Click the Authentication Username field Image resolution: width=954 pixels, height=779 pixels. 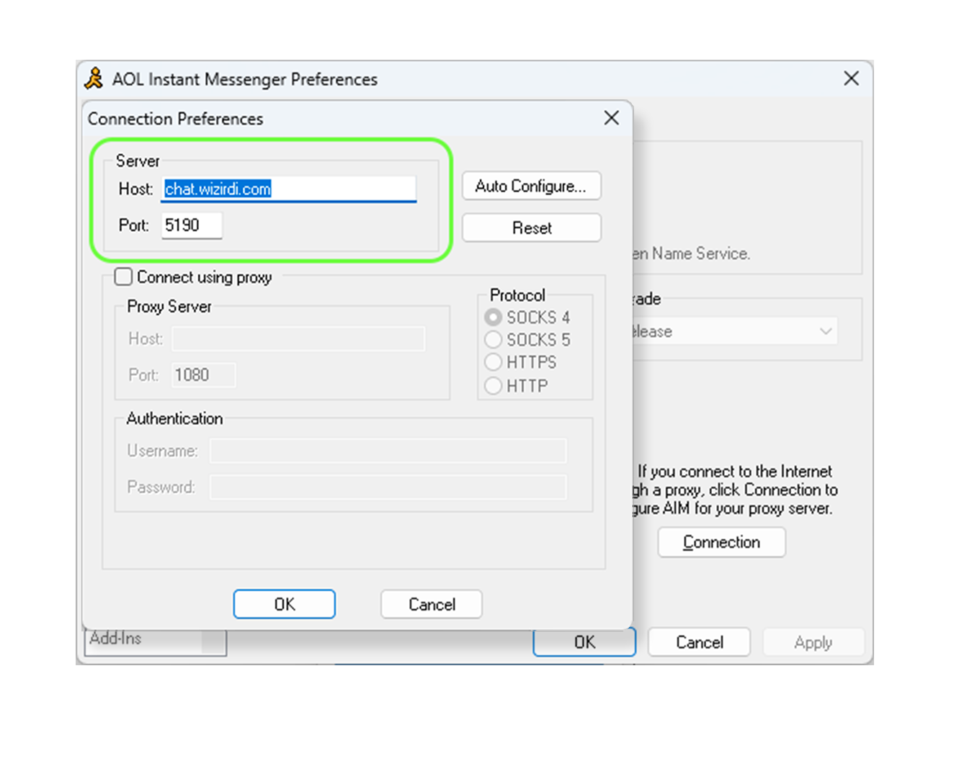(x=388, y=451)
